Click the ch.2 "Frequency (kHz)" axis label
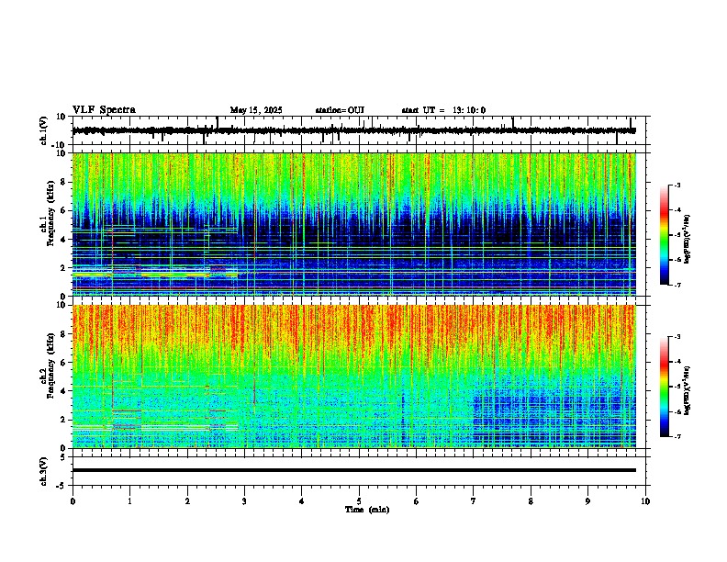 coord(50,365)
